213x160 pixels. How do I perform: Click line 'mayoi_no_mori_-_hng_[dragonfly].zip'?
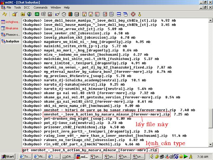point(81,50)
